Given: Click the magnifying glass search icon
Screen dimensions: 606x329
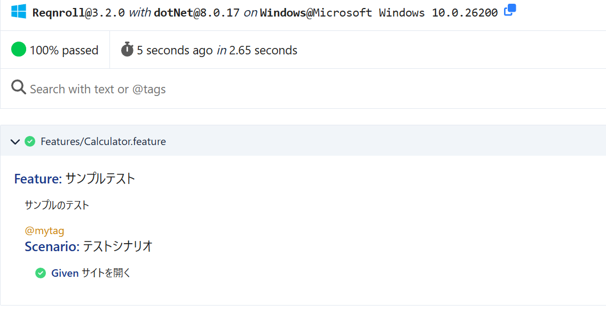Looking at the screenshot, I should tap(19, 87).
